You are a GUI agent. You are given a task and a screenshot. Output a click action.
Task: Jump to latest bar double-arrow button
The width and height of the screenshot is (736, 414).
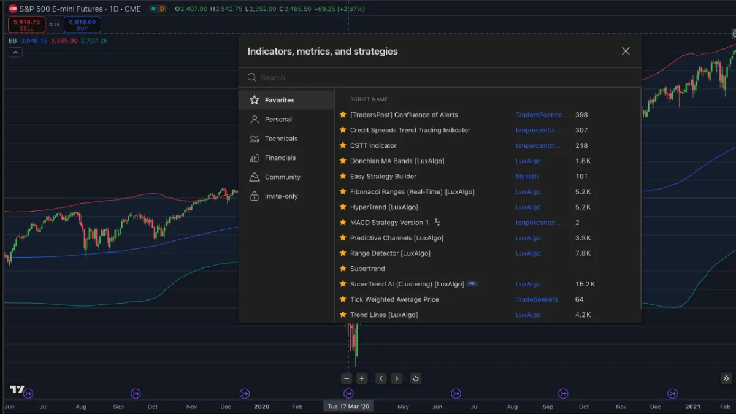pyautogui.click(x=726, y=378)
